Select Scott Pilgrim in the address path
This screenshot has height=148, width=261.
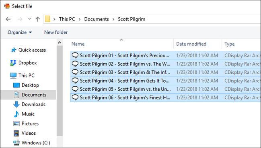pyautogui.click(x=132, y=19)
